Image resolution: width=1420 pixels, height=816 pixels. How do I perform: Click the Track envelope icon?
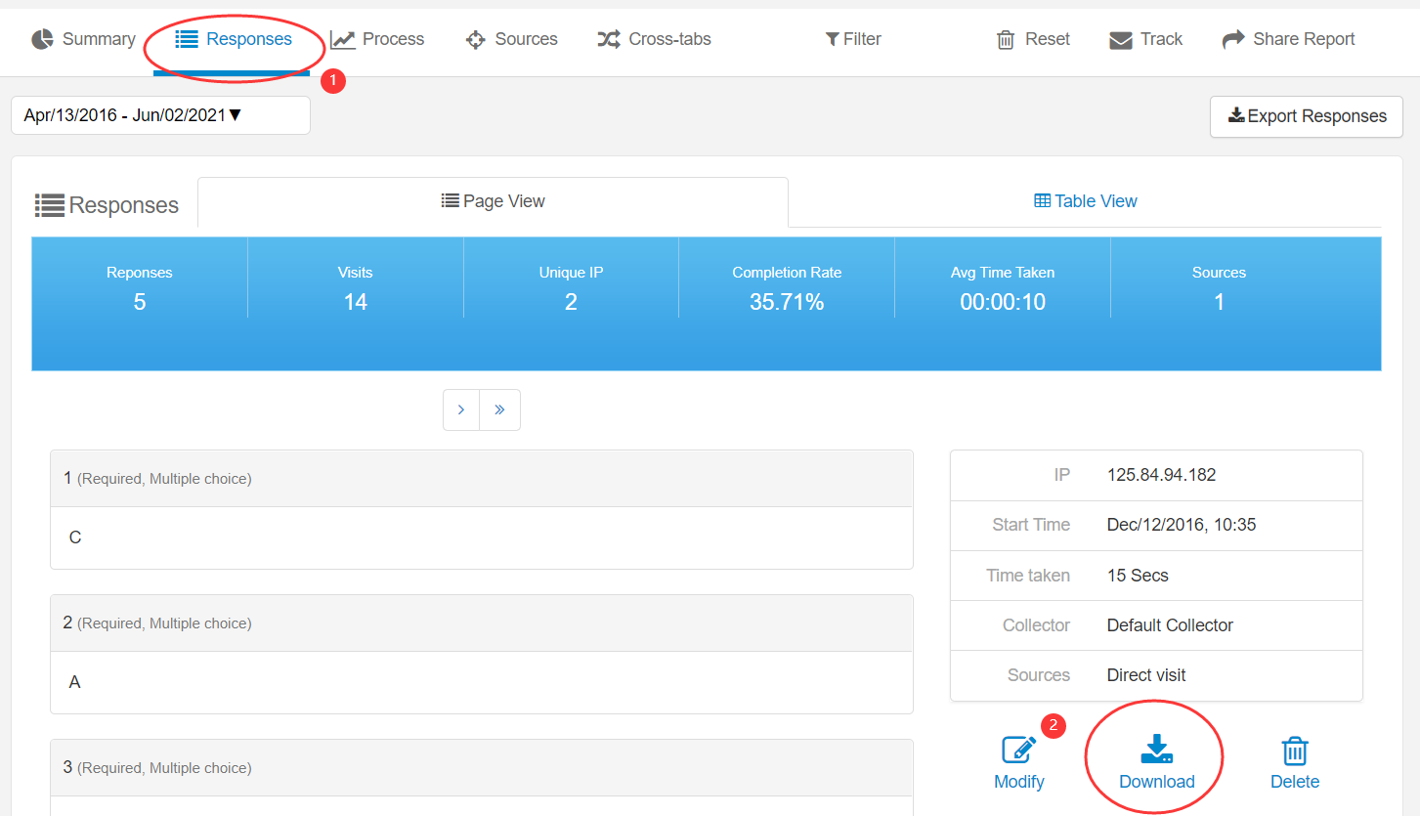point(1120,40)
